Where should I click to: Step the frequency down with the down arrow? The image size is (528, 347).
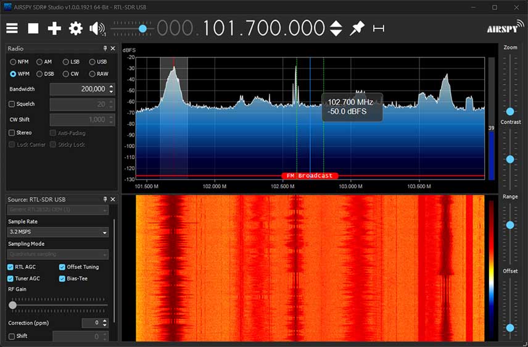(x=336, y=33)
